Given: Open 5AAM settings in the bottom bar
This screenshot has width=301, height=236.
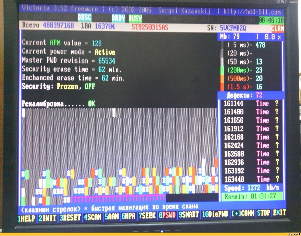Looking at the screenshot, I should (112, 216).
